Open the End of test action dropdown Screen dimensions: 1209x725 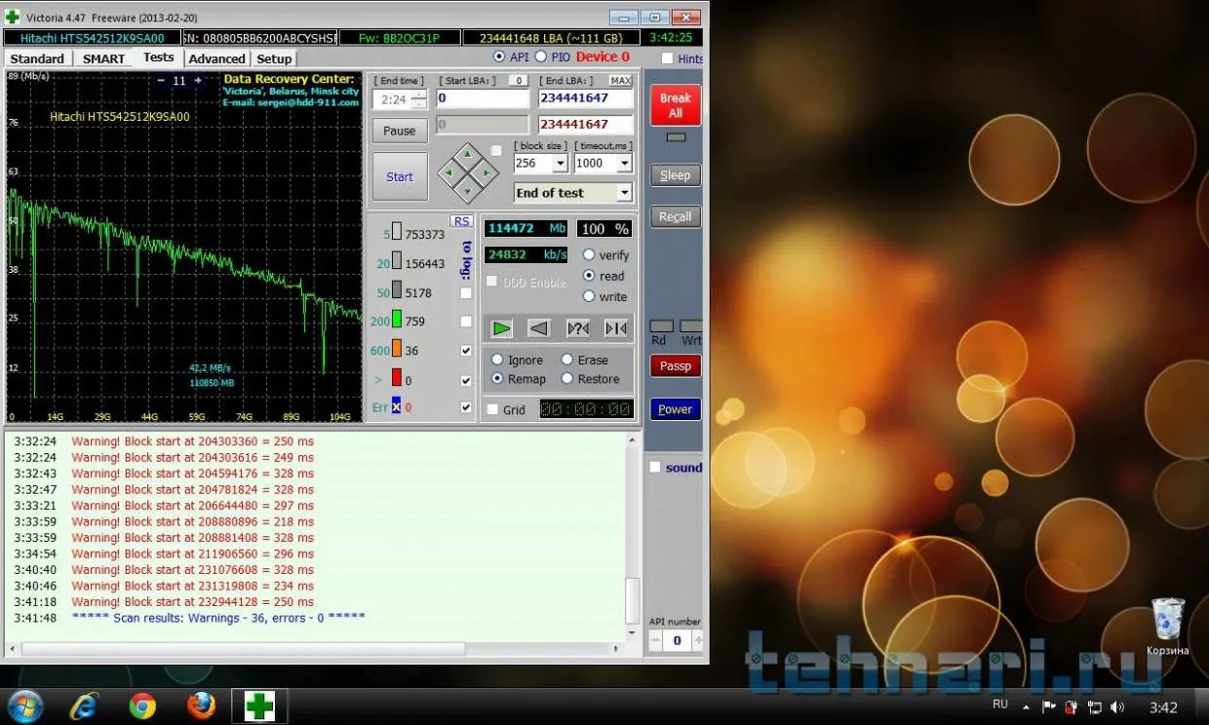(624, 193)
